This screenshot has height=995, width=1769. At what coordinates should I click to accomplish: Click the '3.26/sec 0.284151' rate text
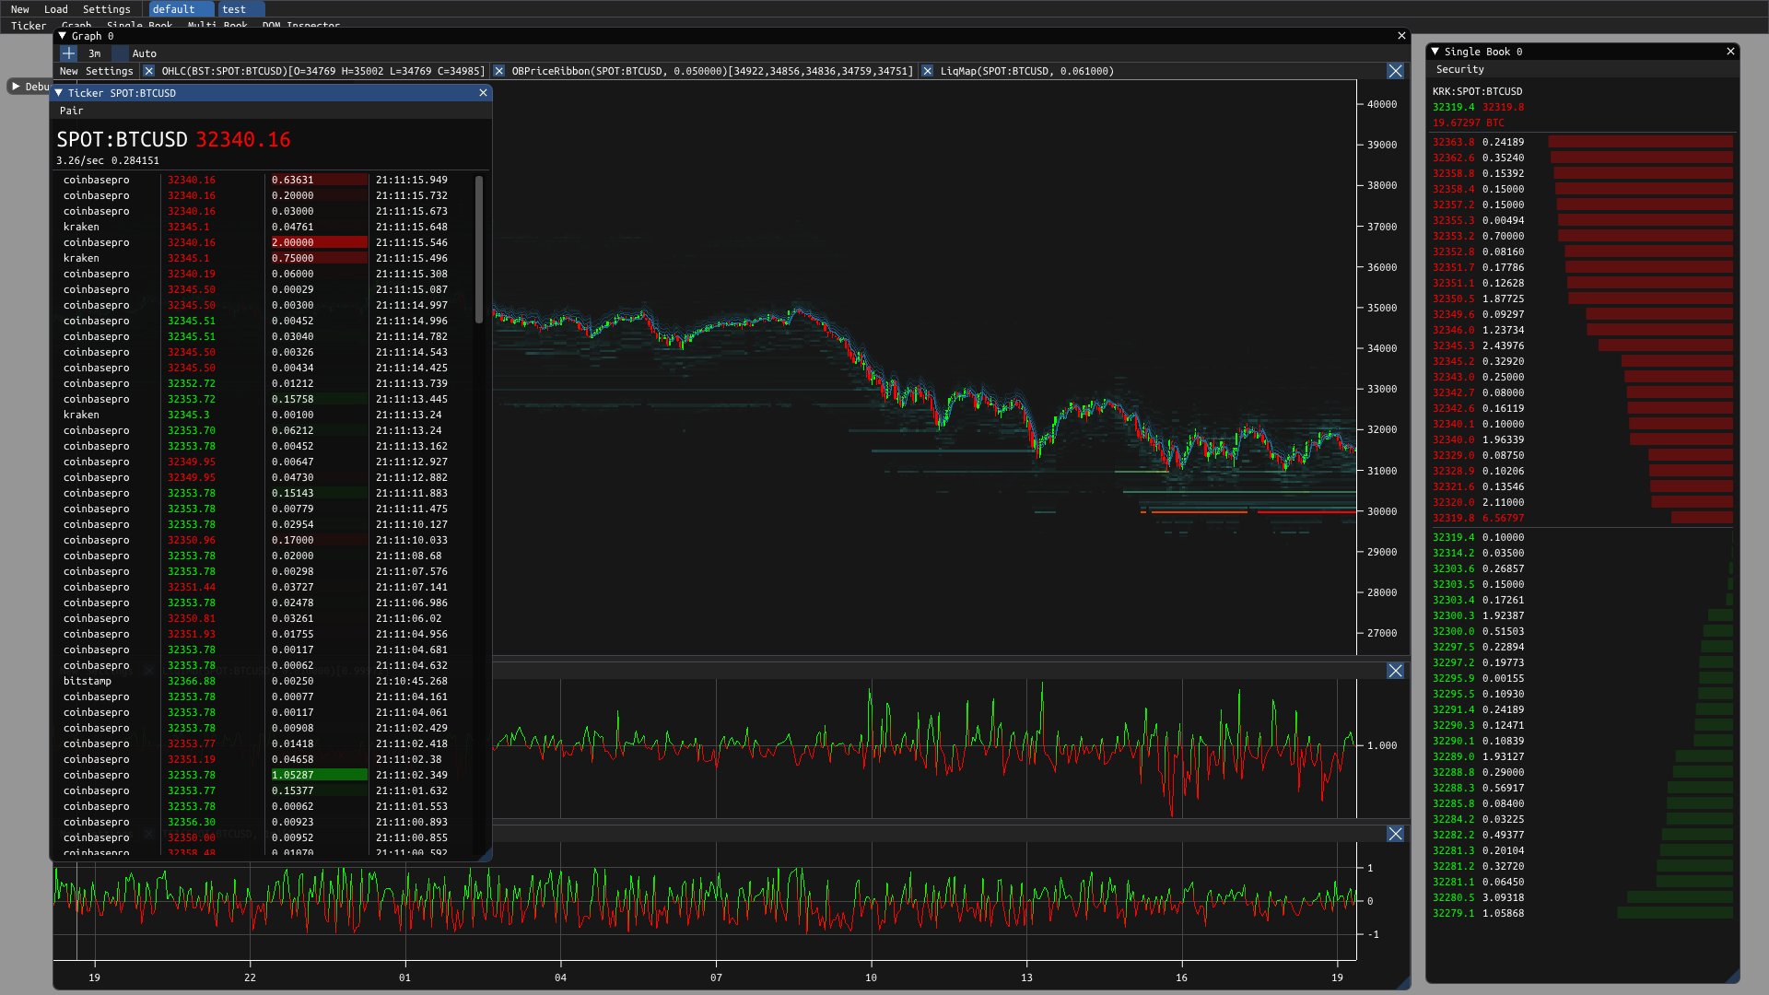108,160
